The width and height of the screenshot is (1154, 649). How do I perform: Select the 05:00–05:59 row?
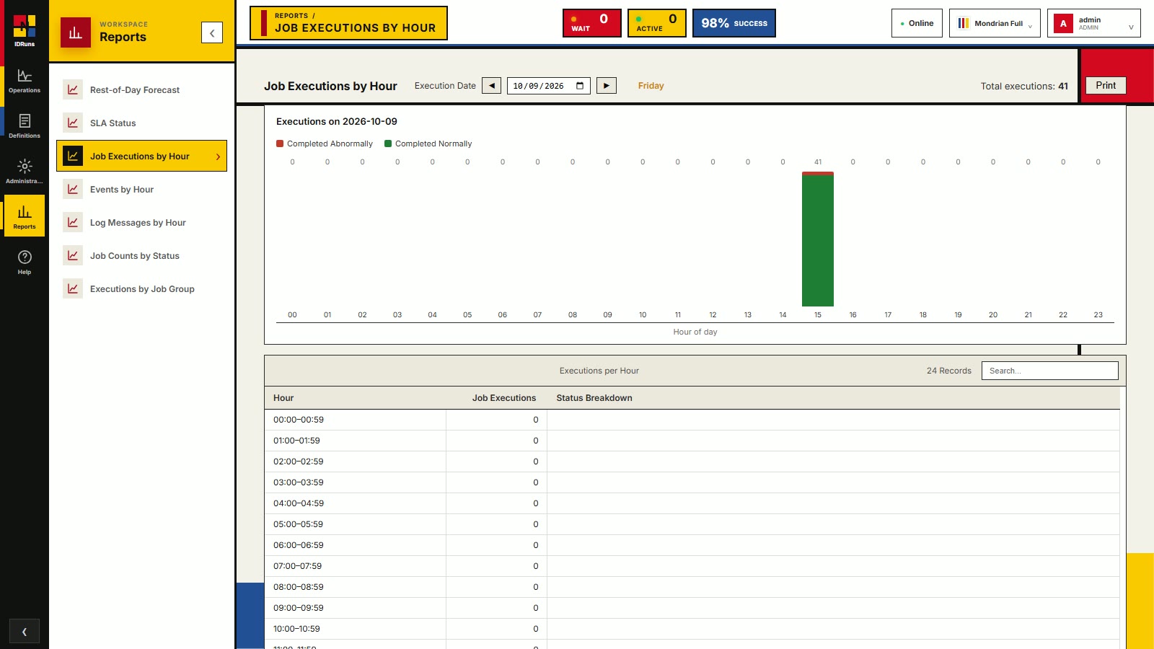692,524
